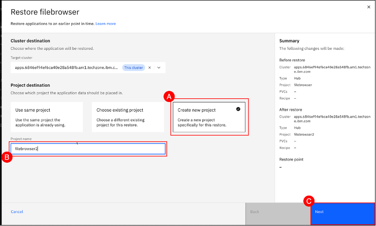Screen dimensions: 376x226
Task: Click the 'Restore point' section in Summary
Action: tap(292, 159)
